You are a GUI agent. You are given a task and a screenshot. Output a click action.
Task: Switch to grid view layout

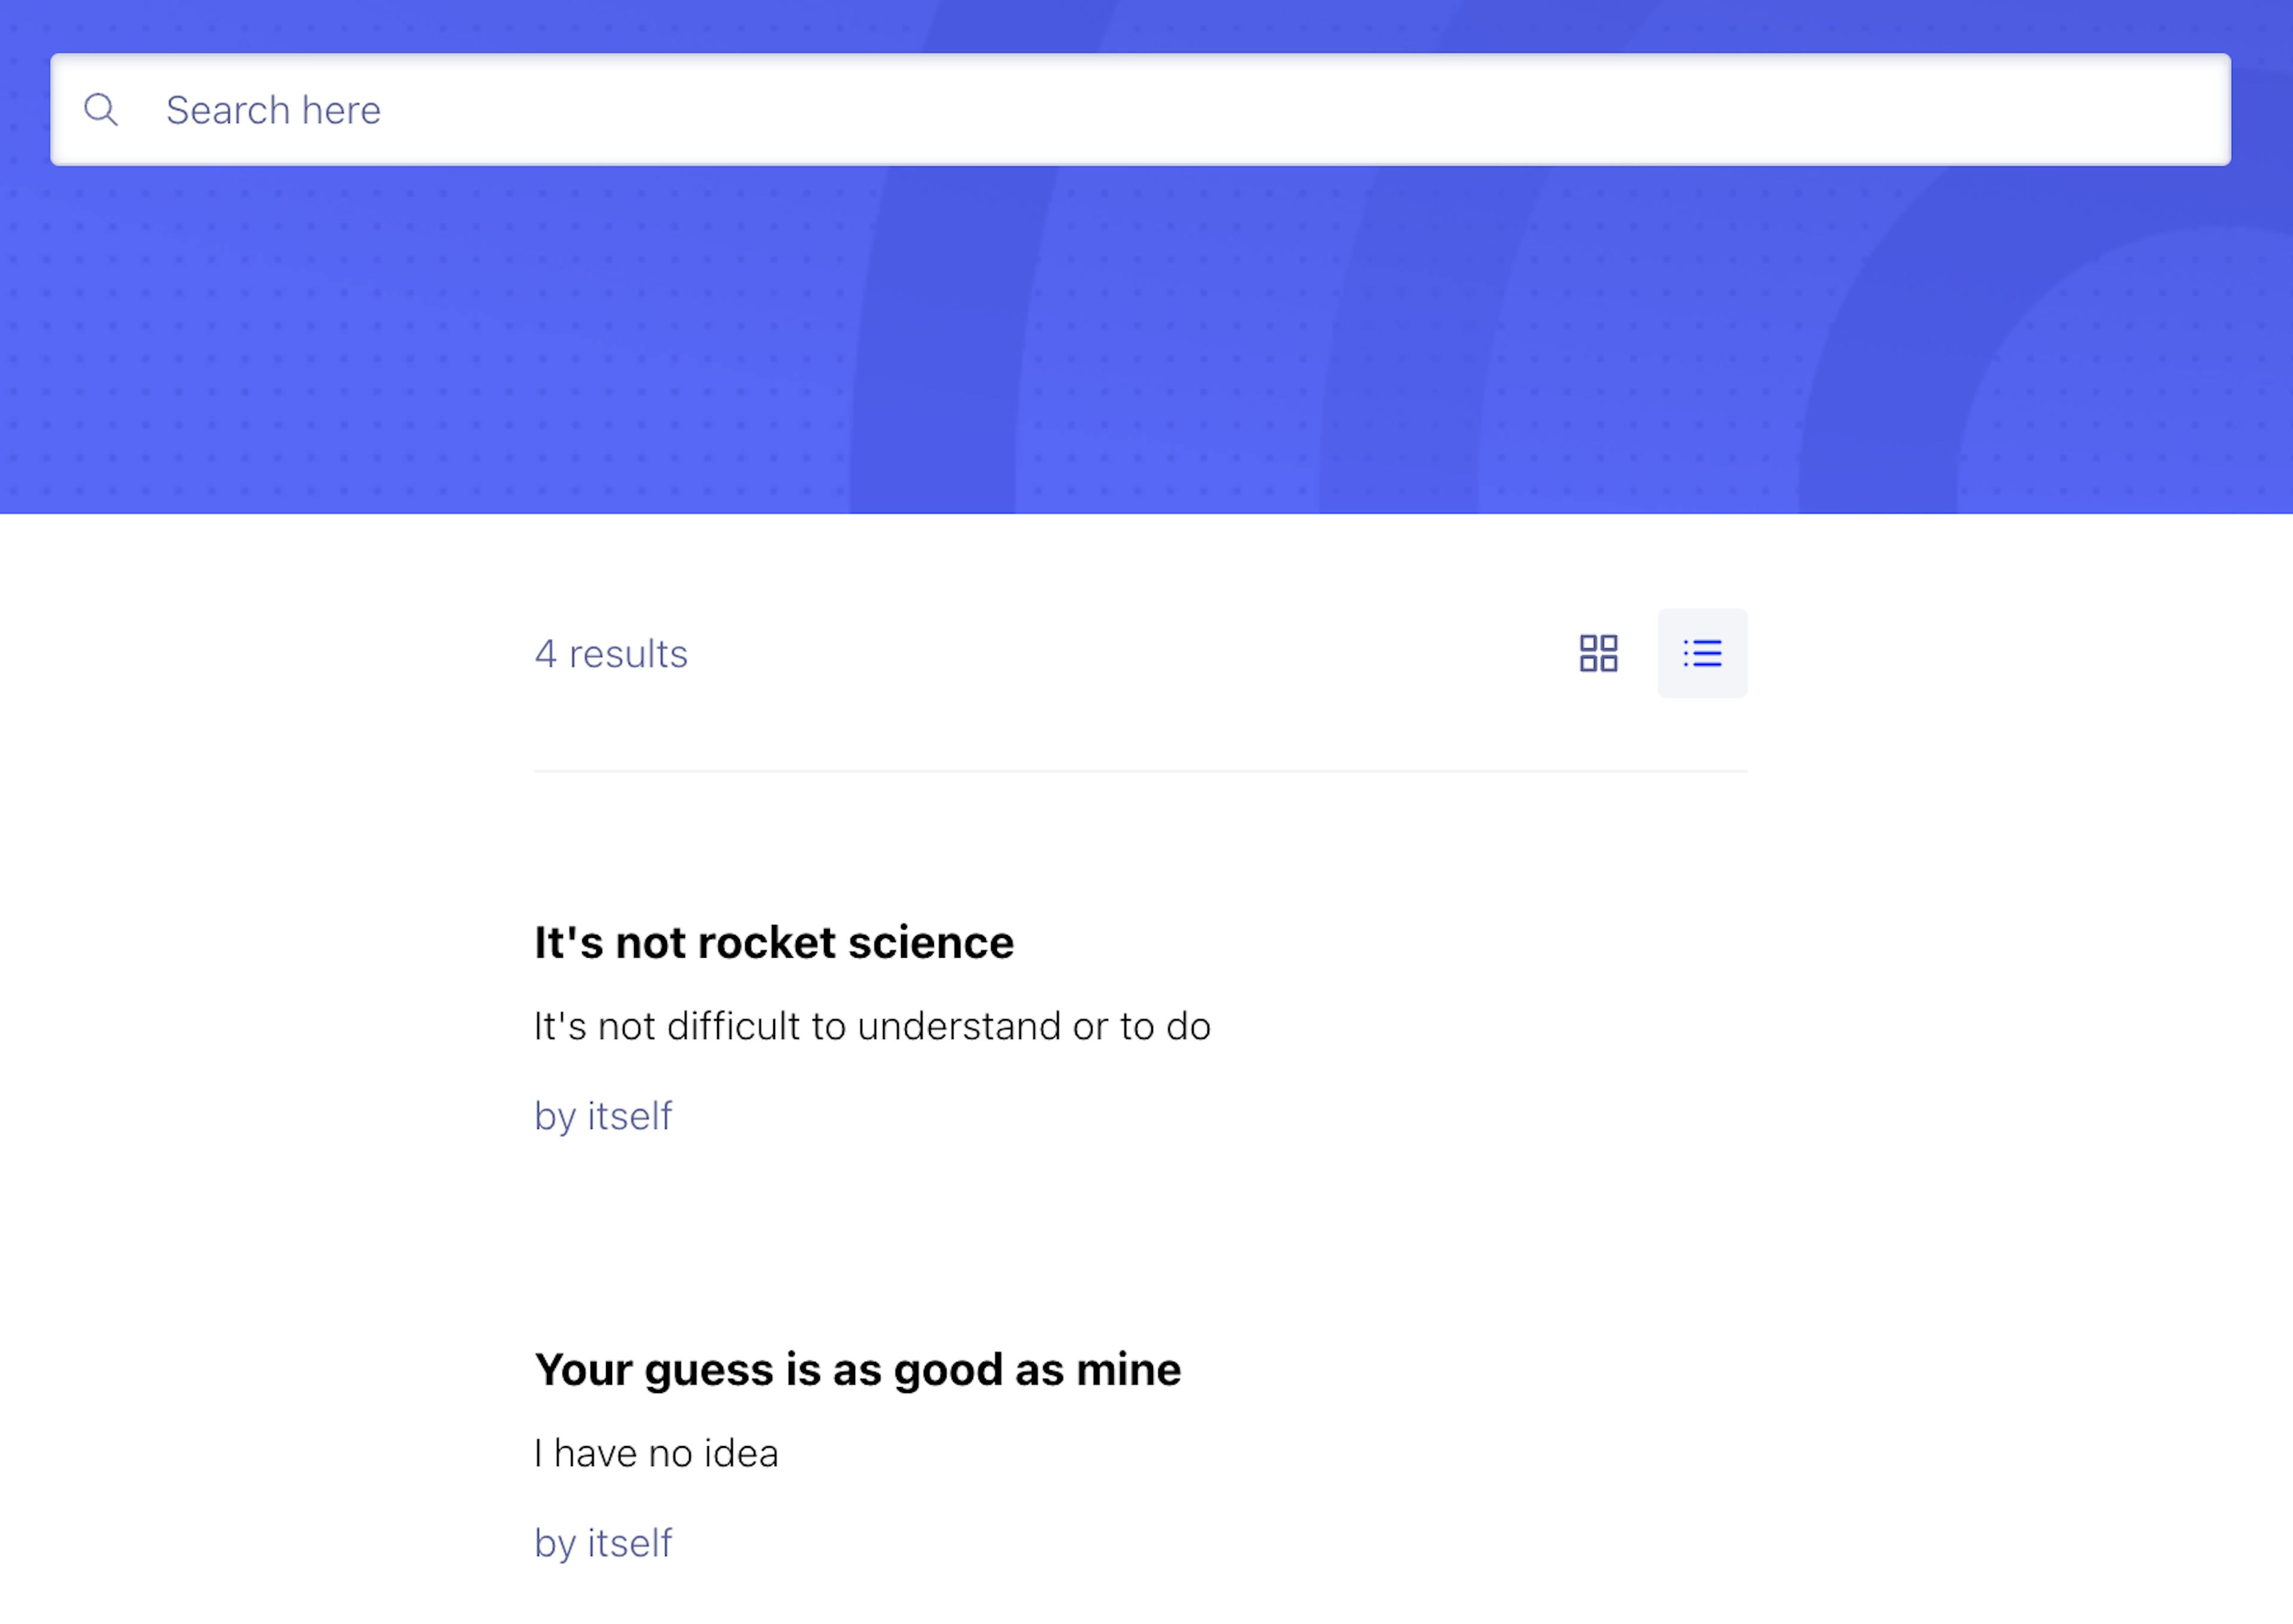(1598, 653)
